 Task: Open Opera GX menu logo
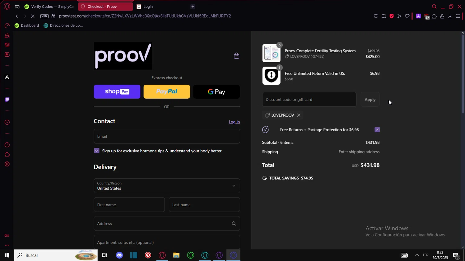click(7, 6)
